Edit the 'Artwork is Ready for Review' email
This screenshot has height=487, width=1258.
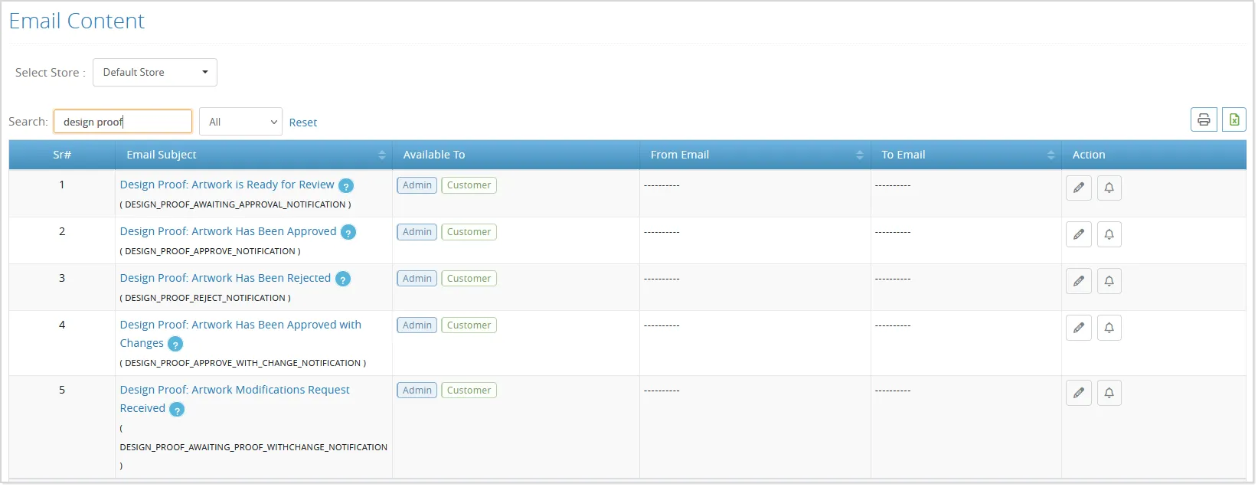[1079, 188]
